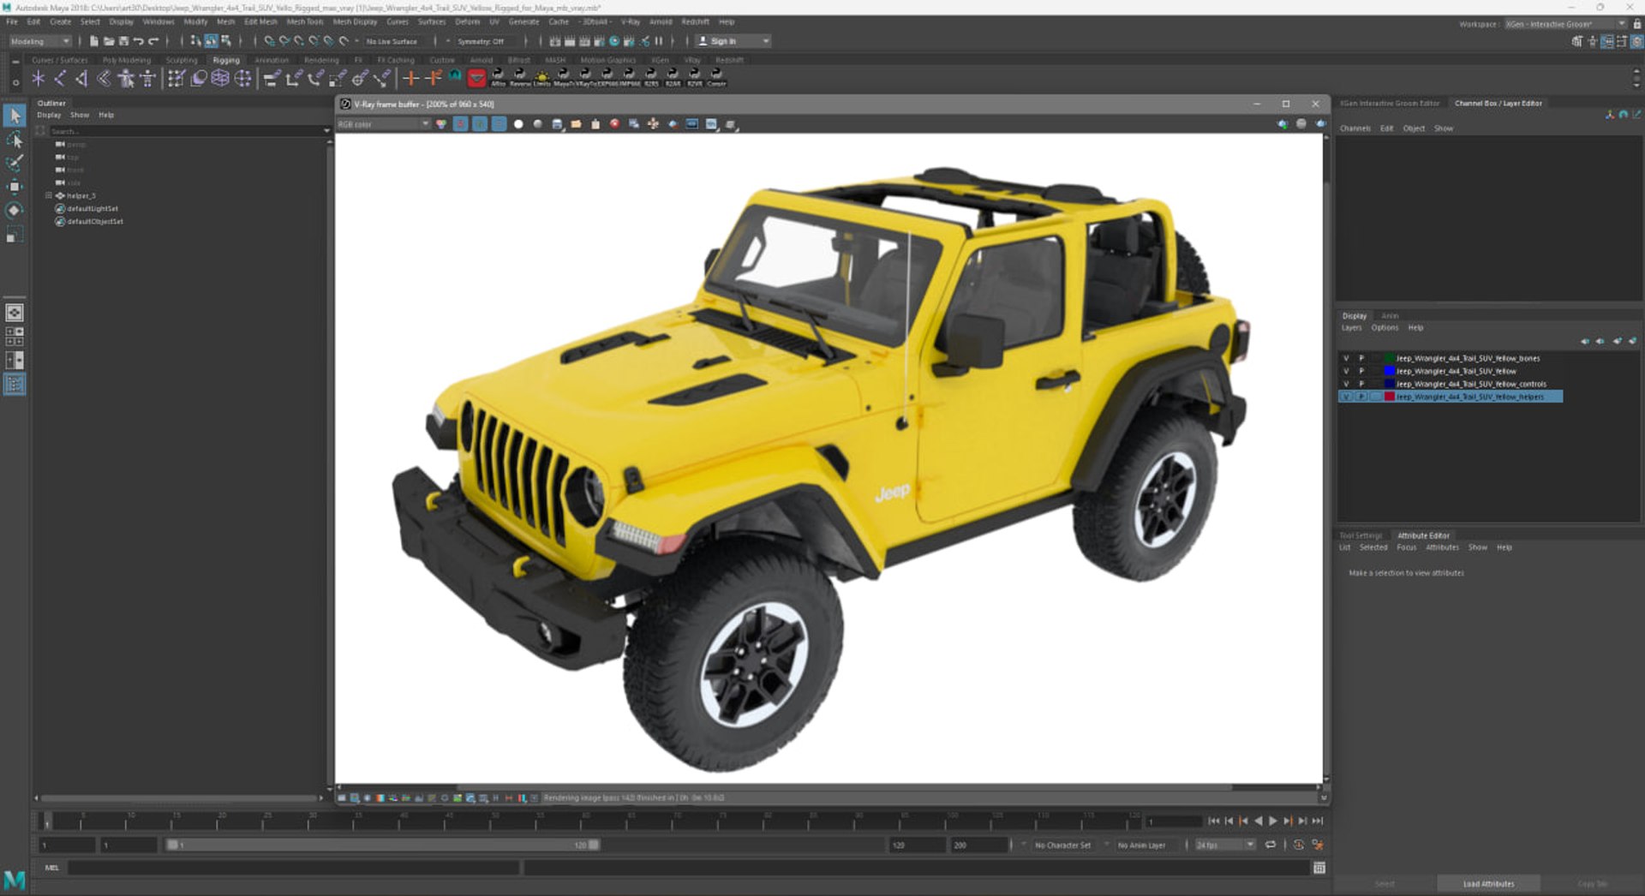Click red stop render icon in frame buffer
The height and width of the screenshot is (896, 1645).
click(614, 124)
